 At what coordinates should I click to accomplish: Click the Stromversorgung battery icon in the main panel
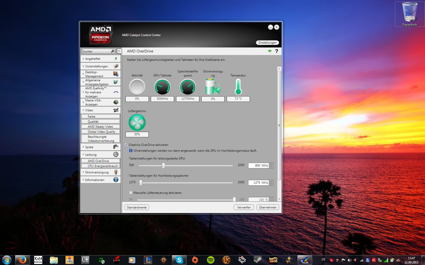click(213, 87)
